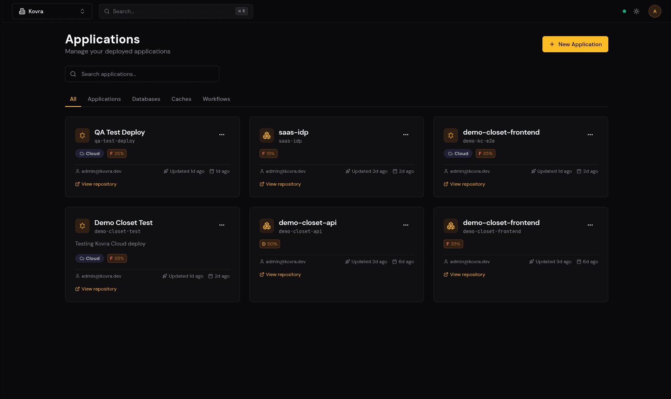Click the building icon beside Kovra name

tap(22, 11)
